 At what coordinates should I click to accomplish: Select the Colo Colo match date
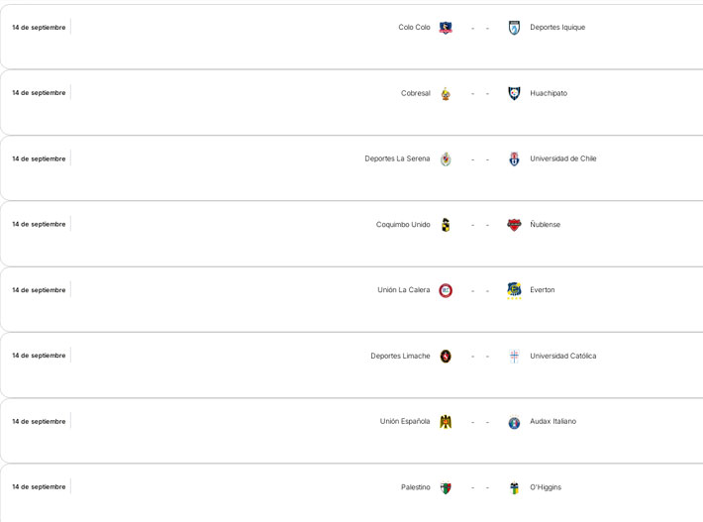39,28
